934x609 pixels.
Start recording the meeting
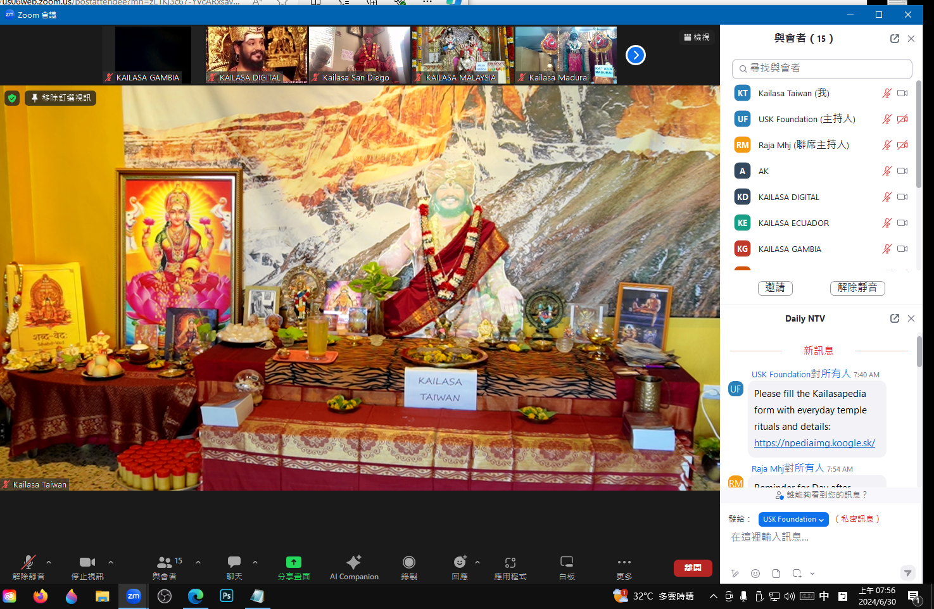[409, 562]
